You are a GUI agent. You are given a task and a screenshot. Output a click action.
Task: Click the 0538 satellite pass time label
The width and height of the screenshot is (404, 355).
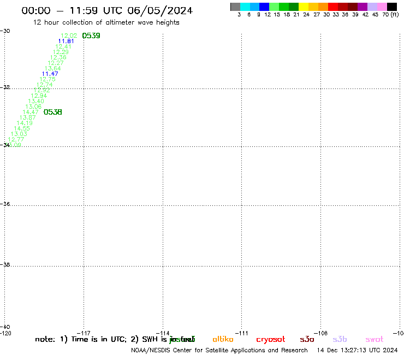click(x=53, y=112)
